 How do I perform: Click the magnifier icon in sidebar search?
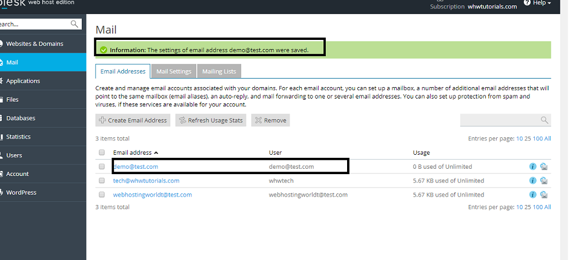(75, 24)
